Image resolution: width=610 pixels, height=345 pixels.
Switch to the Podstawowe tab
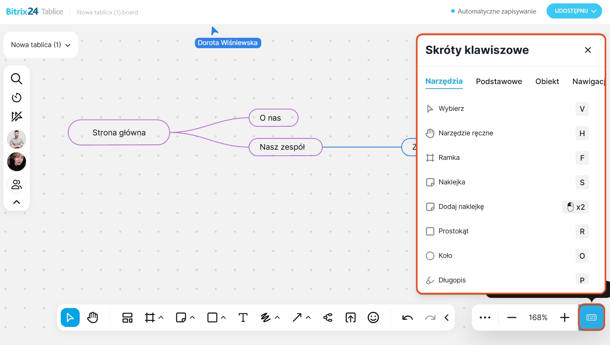(x=499, y=81)
